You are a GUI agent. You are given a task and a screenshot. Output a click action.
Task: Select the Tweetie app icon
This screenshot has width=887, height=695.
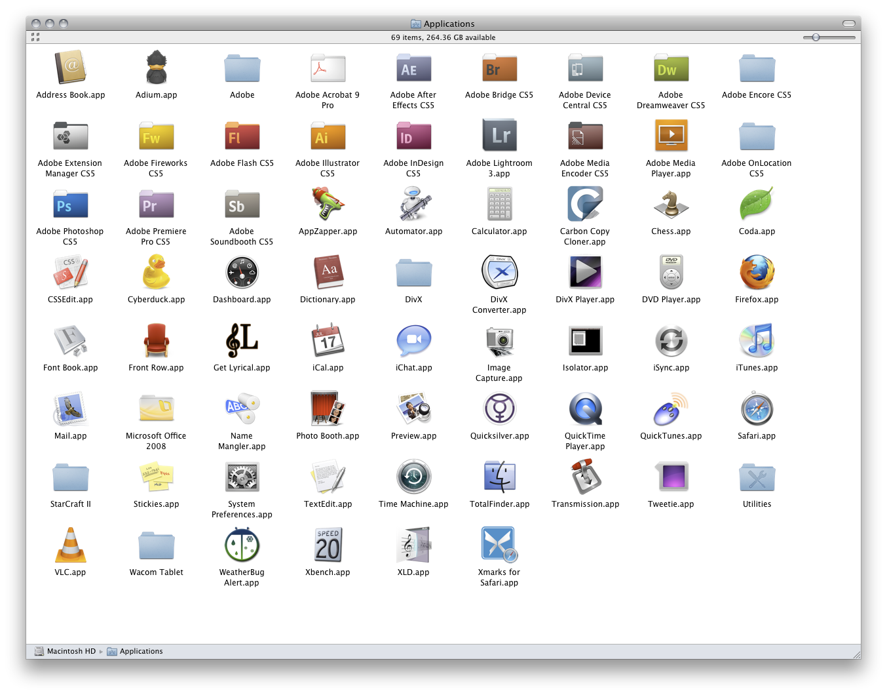click(x=671, y=477)
